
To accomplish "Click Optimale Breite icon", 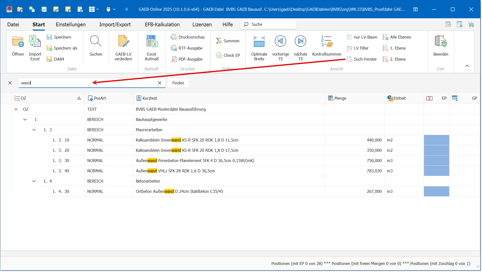I will [x=259, y=42].
